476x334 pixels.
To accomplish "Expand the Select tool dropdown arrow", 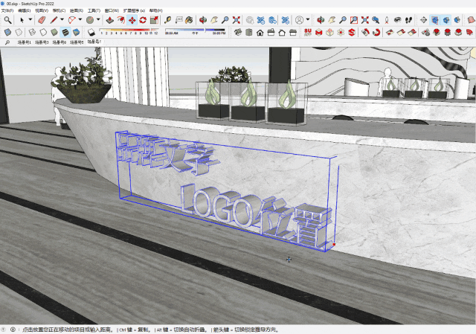I will (x=30, y=20).
